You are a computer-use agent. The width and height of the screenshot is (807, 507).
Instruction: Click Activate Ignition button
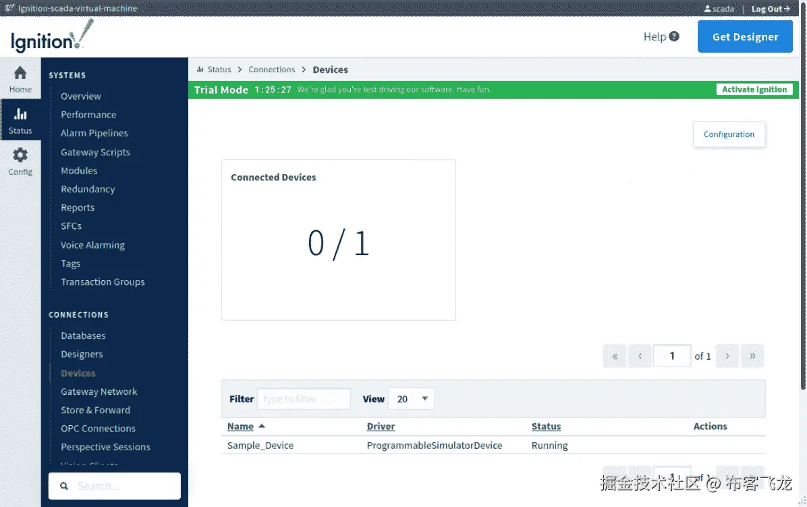click(x=754, y=90)
